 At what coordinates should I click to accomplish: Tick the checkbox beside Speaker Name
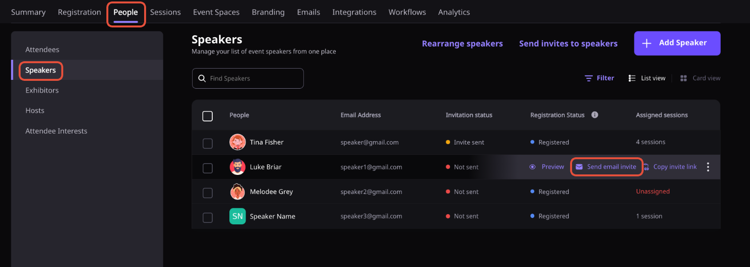[207, 217]
